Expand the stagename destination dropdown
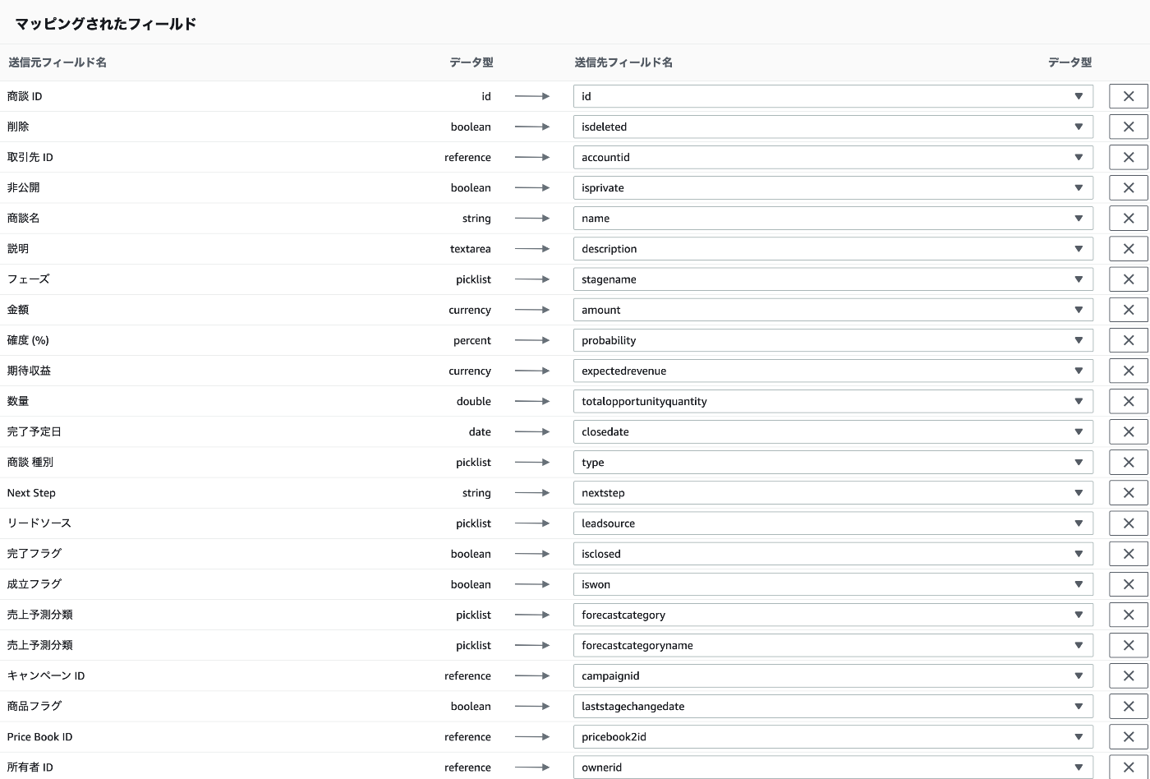This screenshot has height=779, width=1150. (833, 279)
